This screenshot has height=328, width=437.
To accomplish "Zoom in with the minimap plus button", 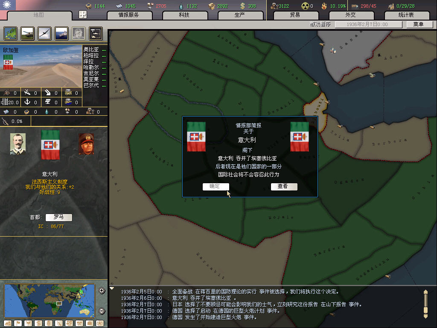I will pos(102,290).
